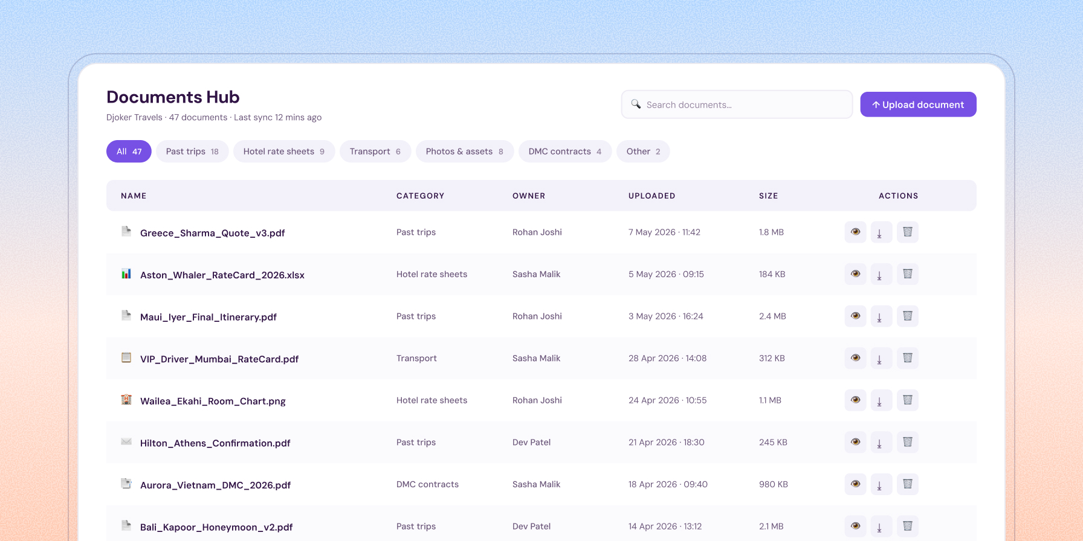1083x541 pixels.
Task: Delete Wailea_Ekahi_Room_Chart.png with trash icon
Action: [x=907, y=400]
